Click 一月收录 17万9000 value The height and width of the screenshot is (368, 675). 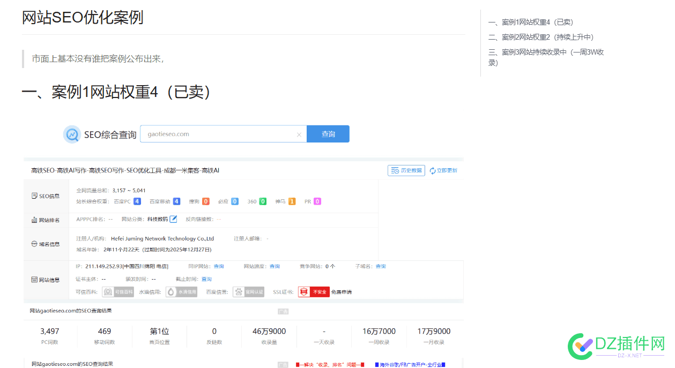434,331
